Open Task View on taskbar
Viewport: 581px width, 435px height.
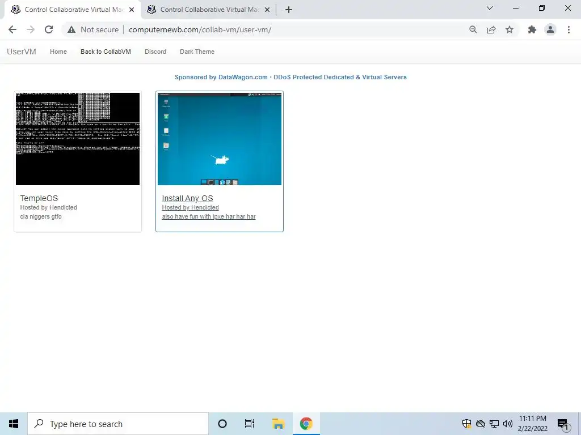(x=250, y=424)
